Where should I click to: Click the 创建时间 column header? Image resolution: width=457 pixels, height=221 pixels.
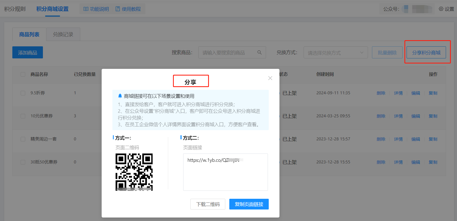click(325, 74)
